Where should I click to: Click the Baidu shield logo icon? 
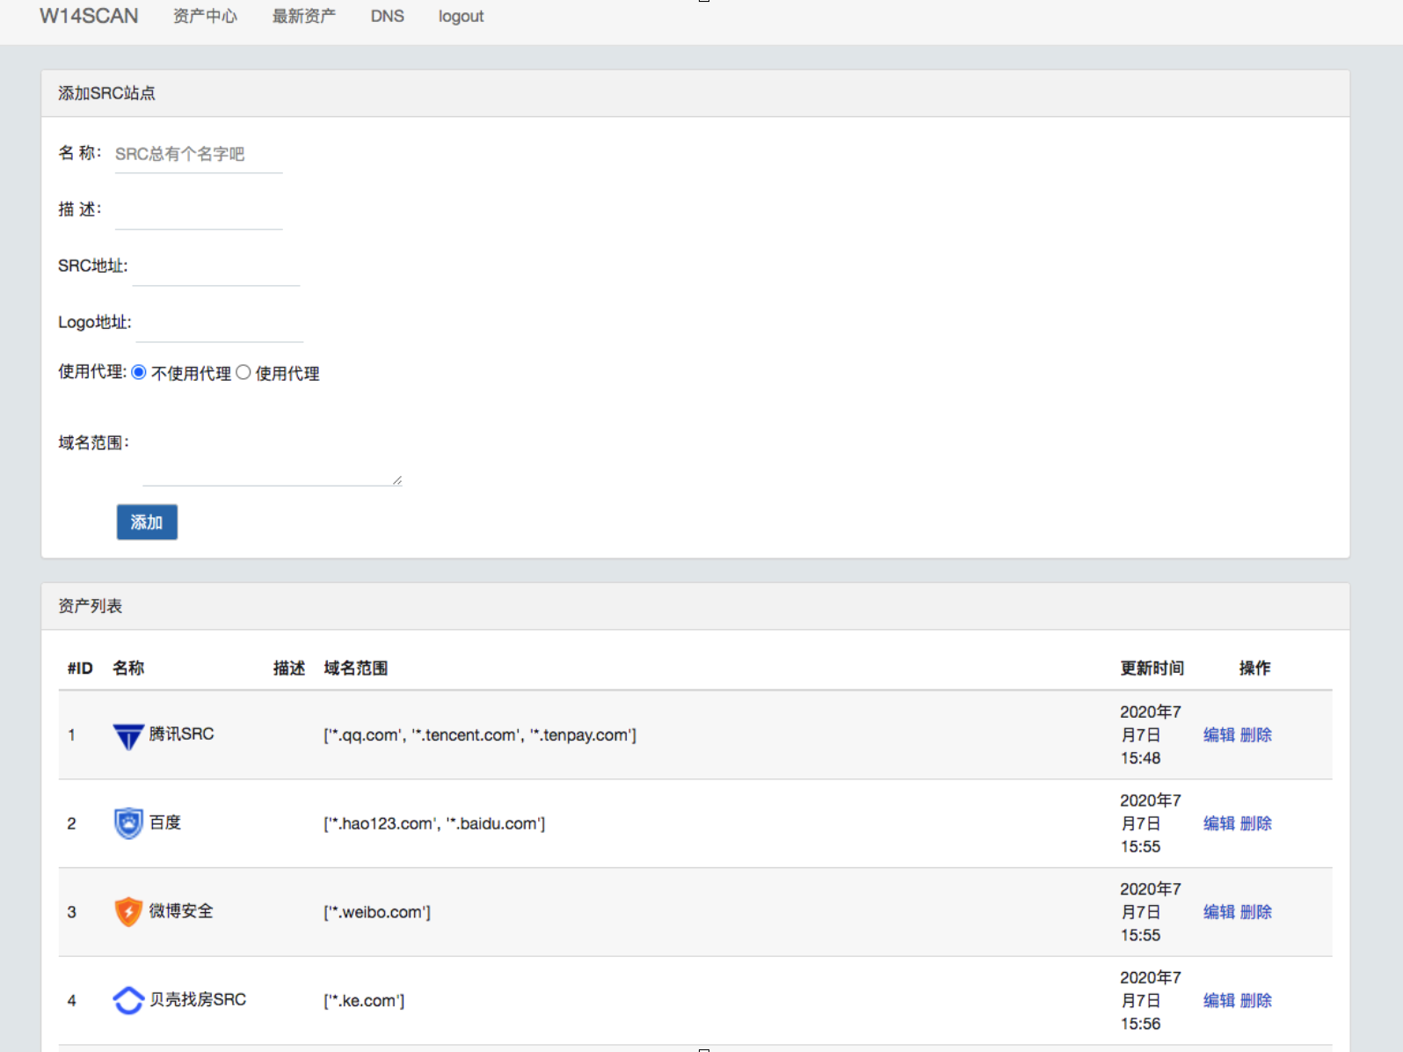click(128, 823)
